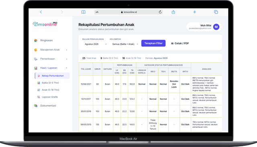
Task: Click the Laporan Grafik icon
Action: 39,97
